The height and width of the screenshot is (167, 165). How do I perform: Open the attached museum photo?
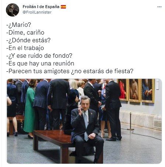click(84, 121)
